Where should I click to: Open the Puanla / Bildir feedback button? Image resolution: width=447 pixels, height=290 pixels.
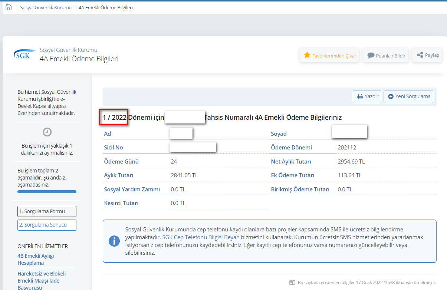pyautogui.click(x=386, y=56)
